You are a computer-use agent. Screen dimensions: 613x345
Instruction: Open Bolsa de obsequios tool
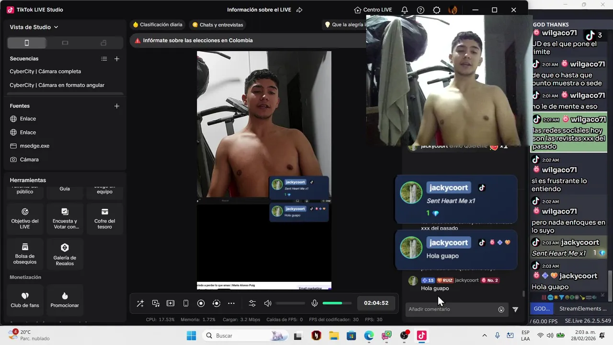(x=25, y=254)
